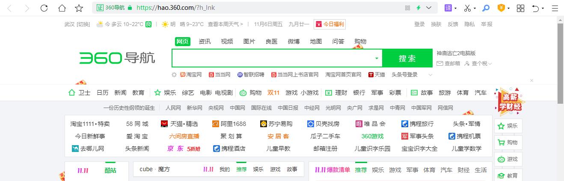This screenshot has height=181, width=564.
Task: Open 查邮箱 mail icon link
Action: (x=448, y=64)
